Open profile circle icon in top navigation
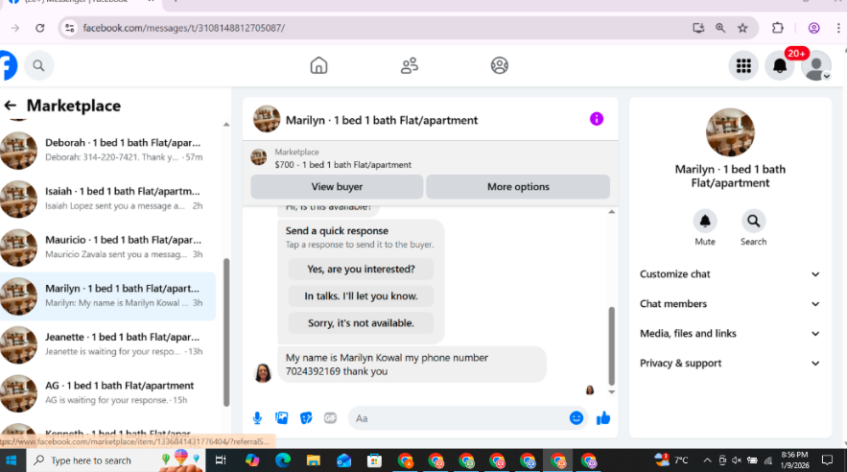847x472 pixels. tap(499, 65)
